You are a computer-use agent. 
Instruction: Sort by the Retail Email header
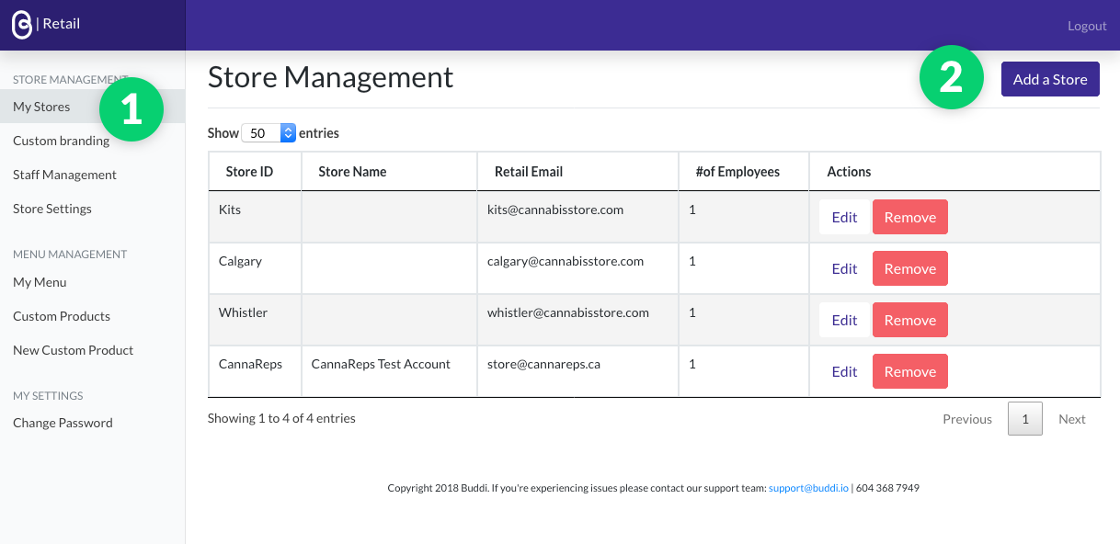(x=529, y=172)
